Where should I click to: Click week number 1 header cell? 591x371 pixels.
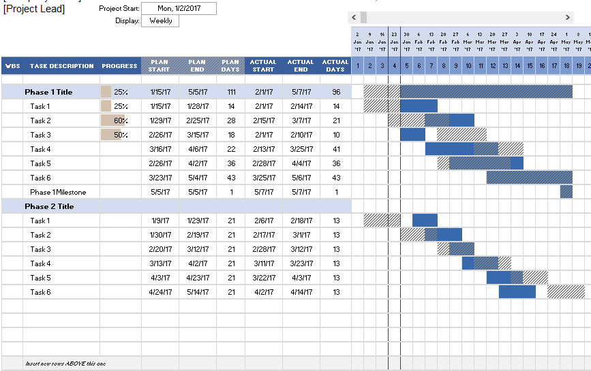pyautogui.click(x=358, y=66)
